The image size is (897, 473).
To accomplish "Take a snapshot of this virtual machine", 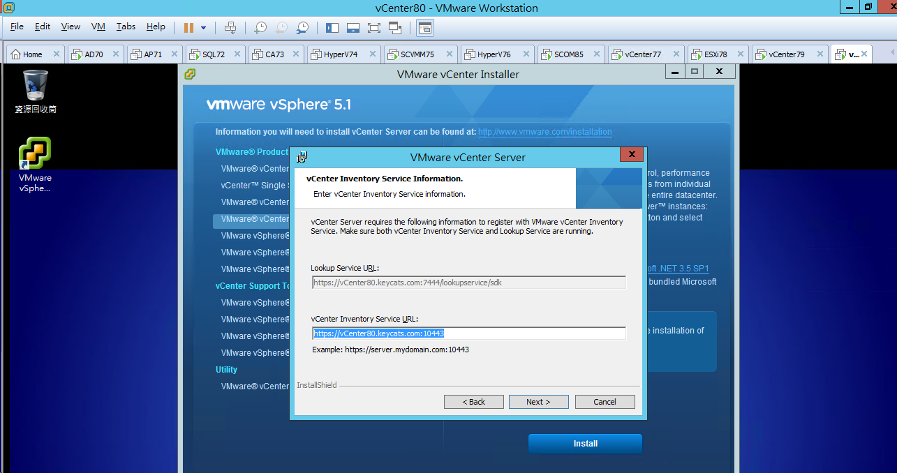I will [260, 28].
